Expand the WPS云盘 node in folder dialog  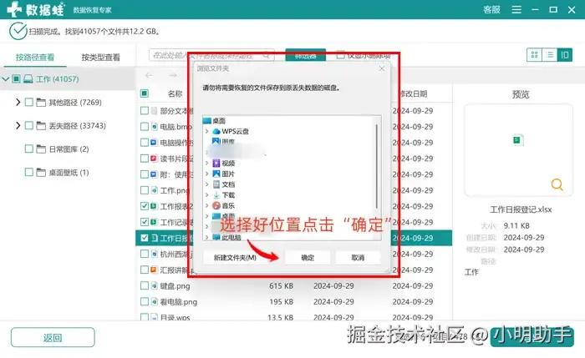coord(207,131)
